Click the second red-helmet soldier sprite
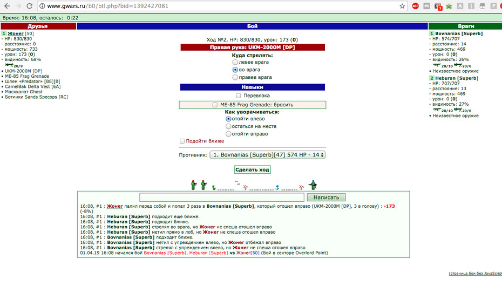This screenshot has height=293, width=502. 203,185
